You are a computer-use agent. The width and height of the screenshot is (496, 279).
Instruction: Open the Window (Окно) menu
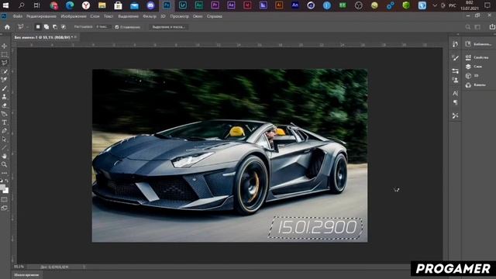[x=198, y=16]
